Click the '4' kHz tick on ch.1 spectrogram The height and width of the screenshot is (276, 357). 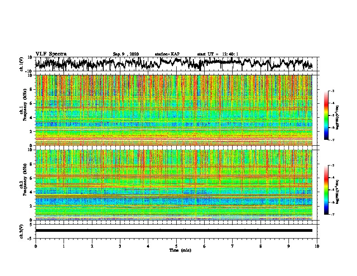click(31, 118)
